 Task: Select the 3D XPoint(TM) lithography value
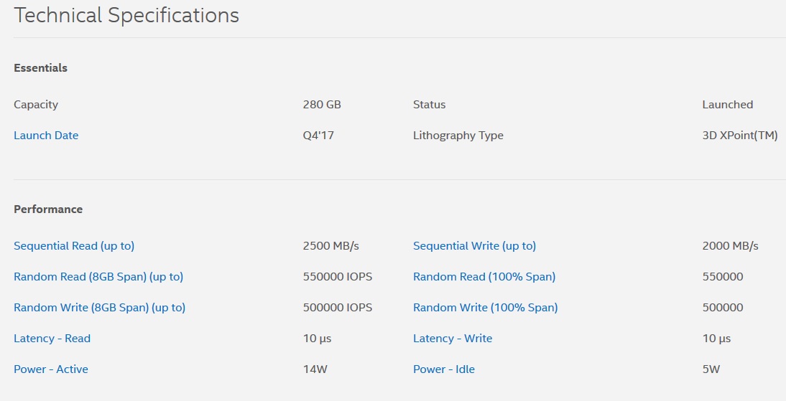coord(740,136)
